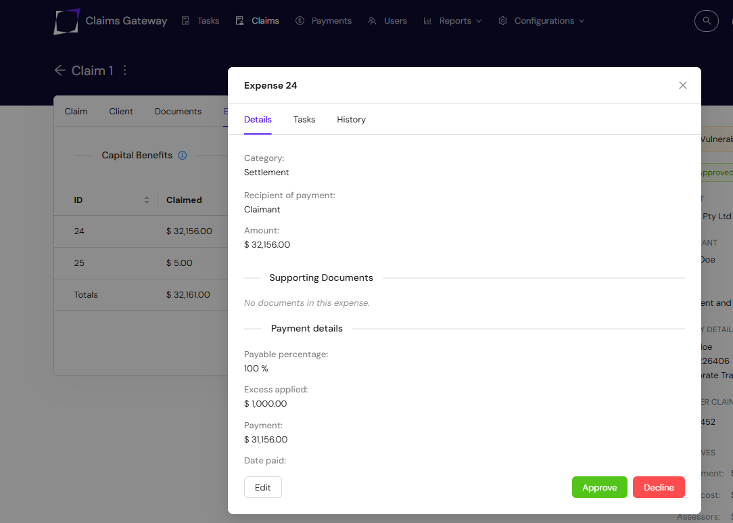This screenshot has width=733, height=523.
Task: Switch to the History tab
Action: point(351,120)
